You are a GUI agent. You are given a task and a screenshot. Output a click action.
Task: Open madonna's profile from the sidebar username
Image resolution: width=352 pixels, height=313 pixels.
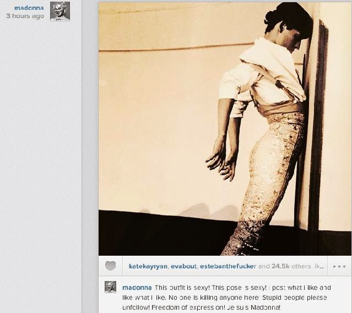pos(29,8)
